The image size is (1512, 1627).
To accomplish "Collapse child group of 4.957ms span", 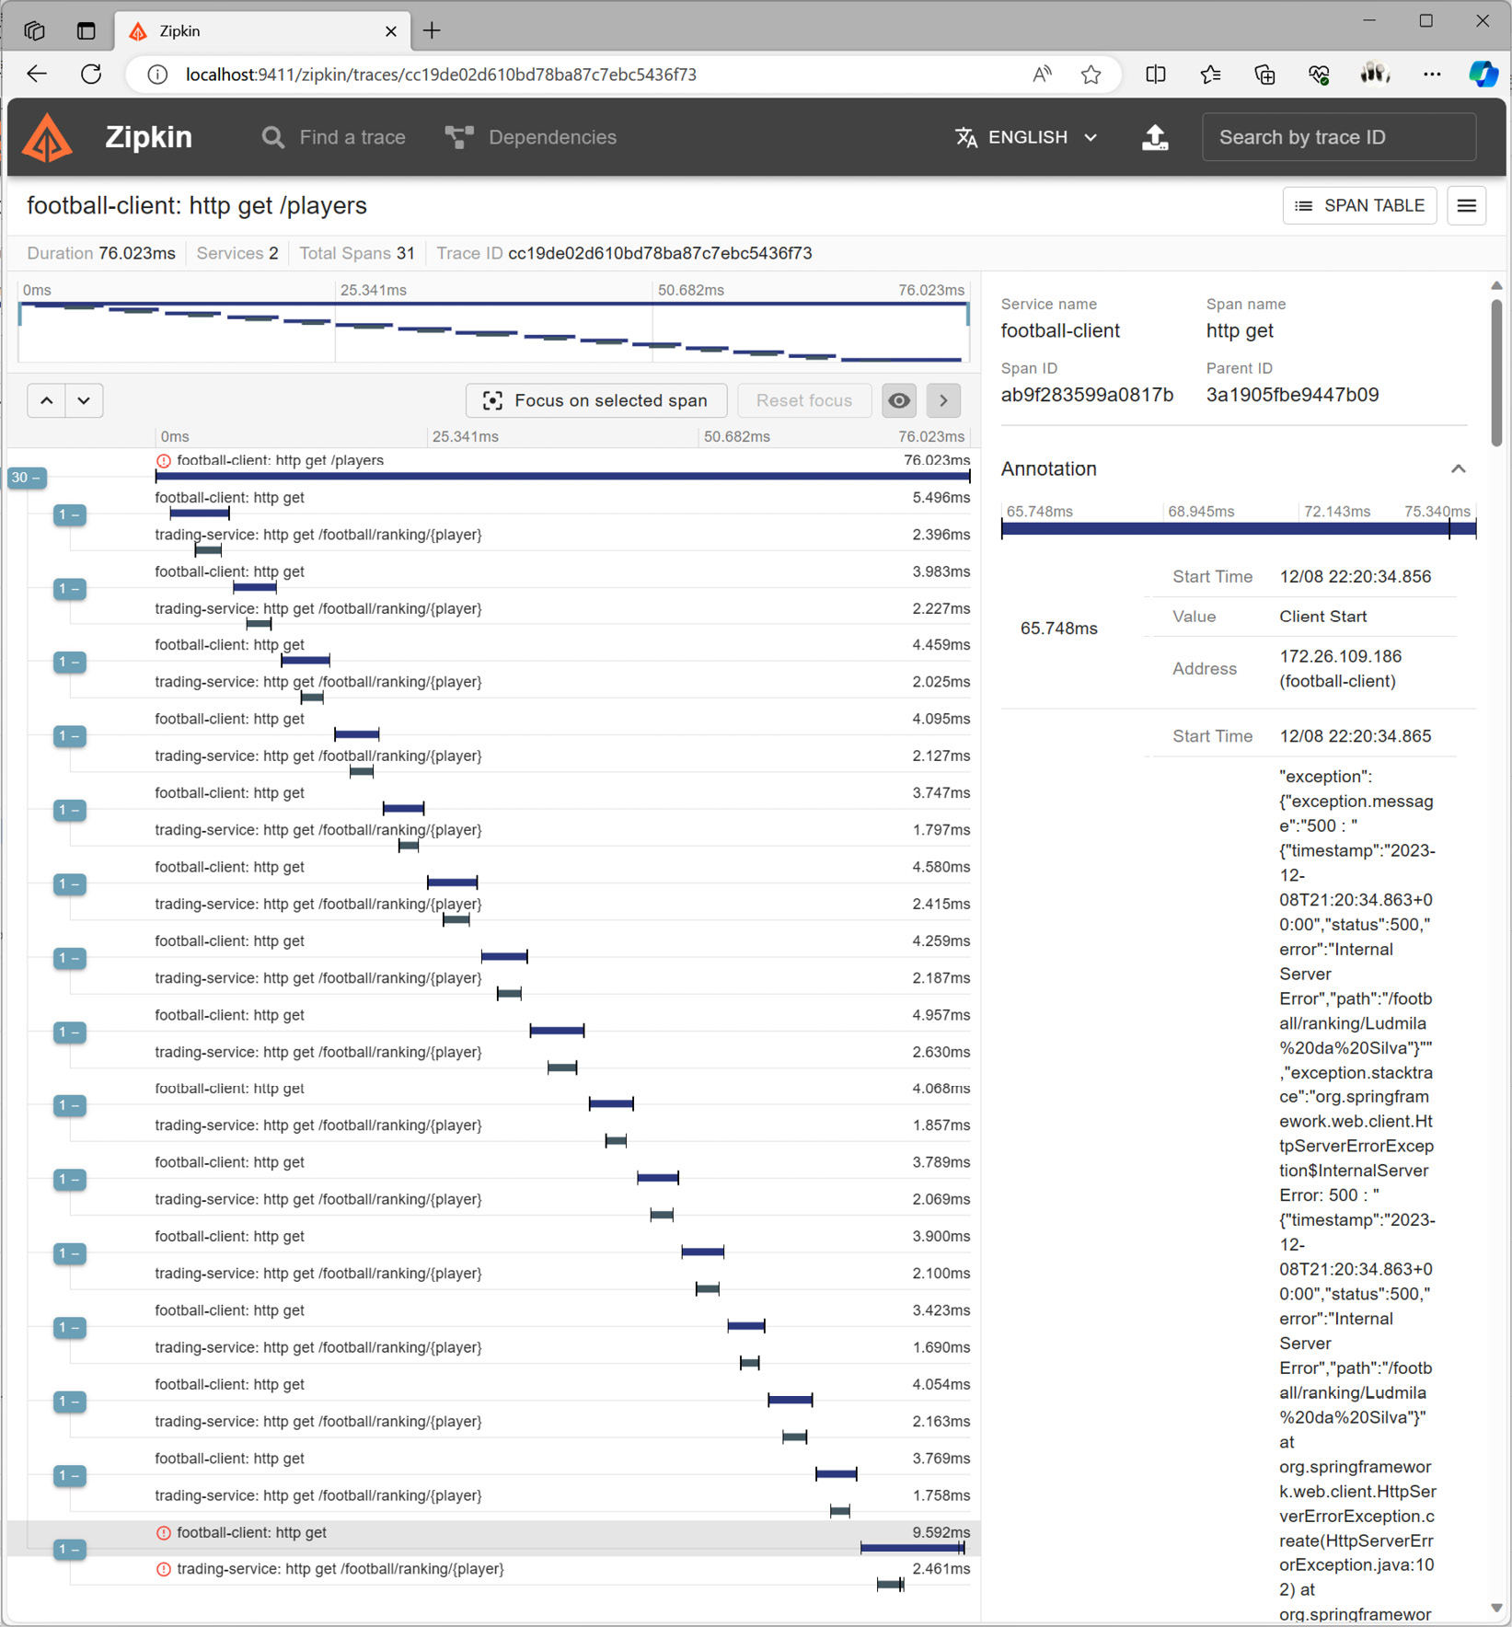I will tap(70, 1033).
